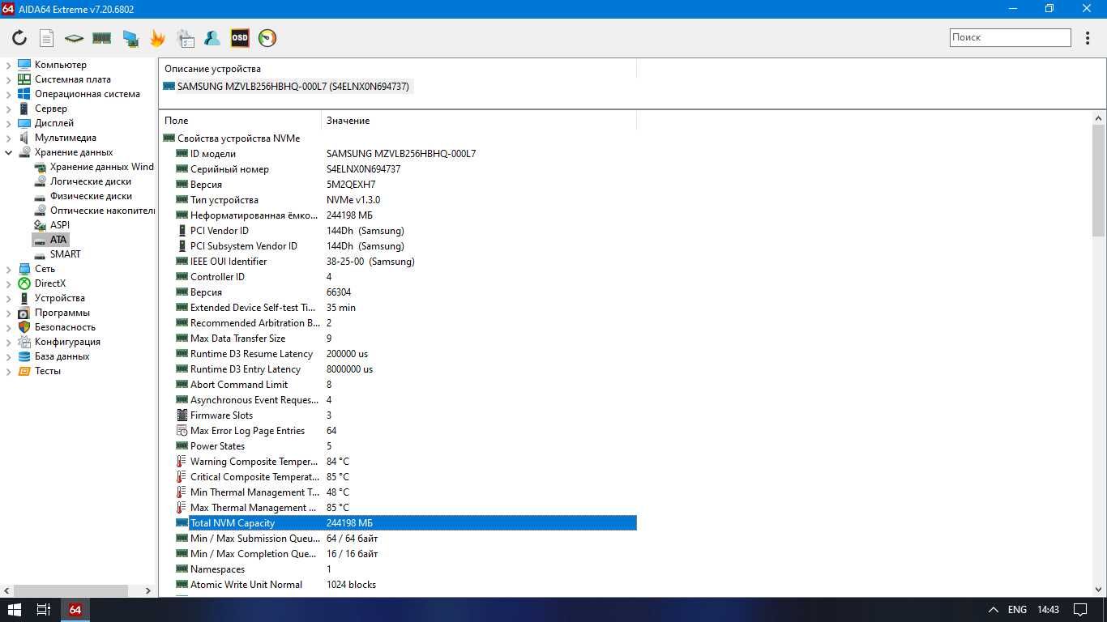
Task: Select the Atomic Write Unit Normal row
Action: (x=405, y=585)
